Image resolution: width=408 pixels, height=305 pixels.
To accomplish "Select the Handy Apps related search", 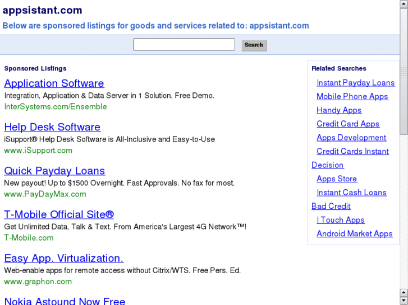I will point(339,110).
